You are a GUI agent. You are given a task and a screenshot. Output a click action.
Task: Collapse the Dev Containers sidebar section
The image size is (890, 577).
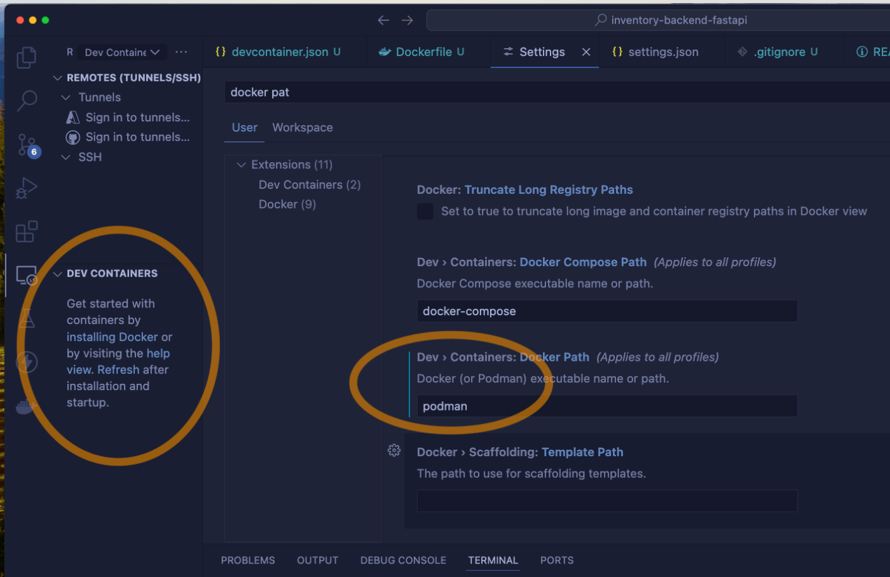tap(57, 274)
